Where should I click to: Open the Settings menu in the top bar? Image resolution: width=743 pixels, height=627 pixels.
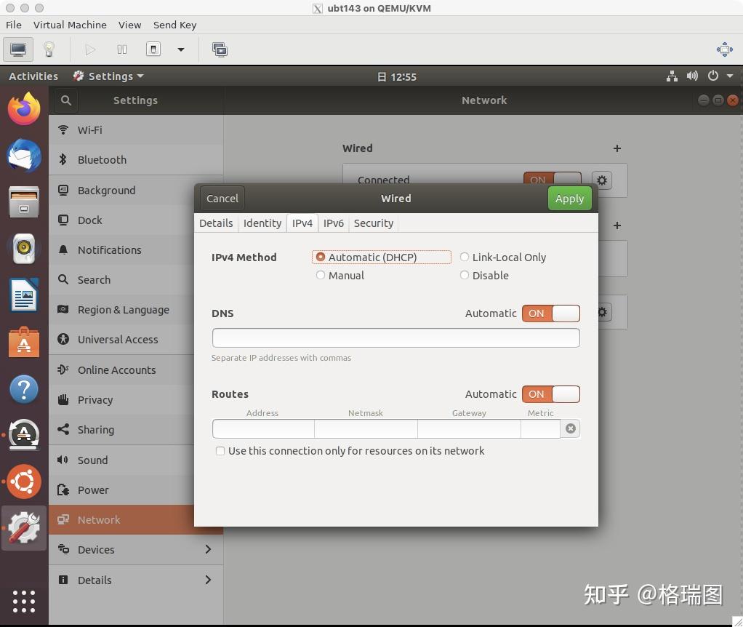point(108,76)
